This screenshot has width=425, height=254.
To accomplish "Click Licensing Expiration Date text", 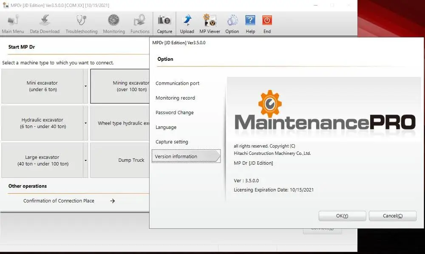I will (273, 190).
